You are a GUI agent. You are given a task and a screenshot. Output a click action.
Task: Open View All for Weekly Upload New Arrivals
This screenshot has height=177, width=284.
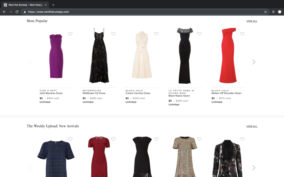point(252,126)
